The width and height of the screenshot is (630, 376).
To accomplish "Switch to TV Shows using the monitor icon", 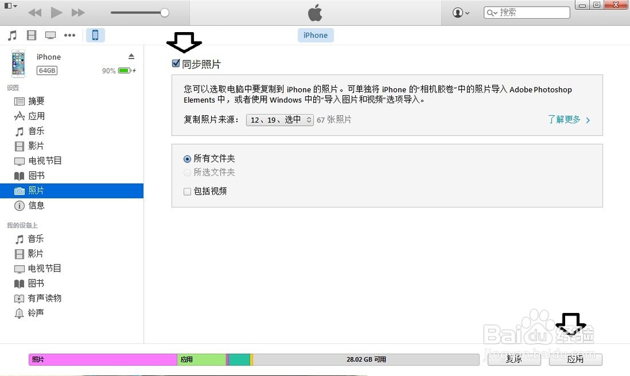I will [x=50, y=35].
